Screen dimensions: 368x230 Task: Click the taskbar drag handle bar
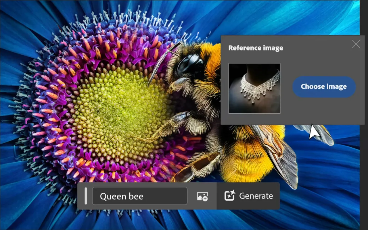pyautogui.click(x=86, y=196)
